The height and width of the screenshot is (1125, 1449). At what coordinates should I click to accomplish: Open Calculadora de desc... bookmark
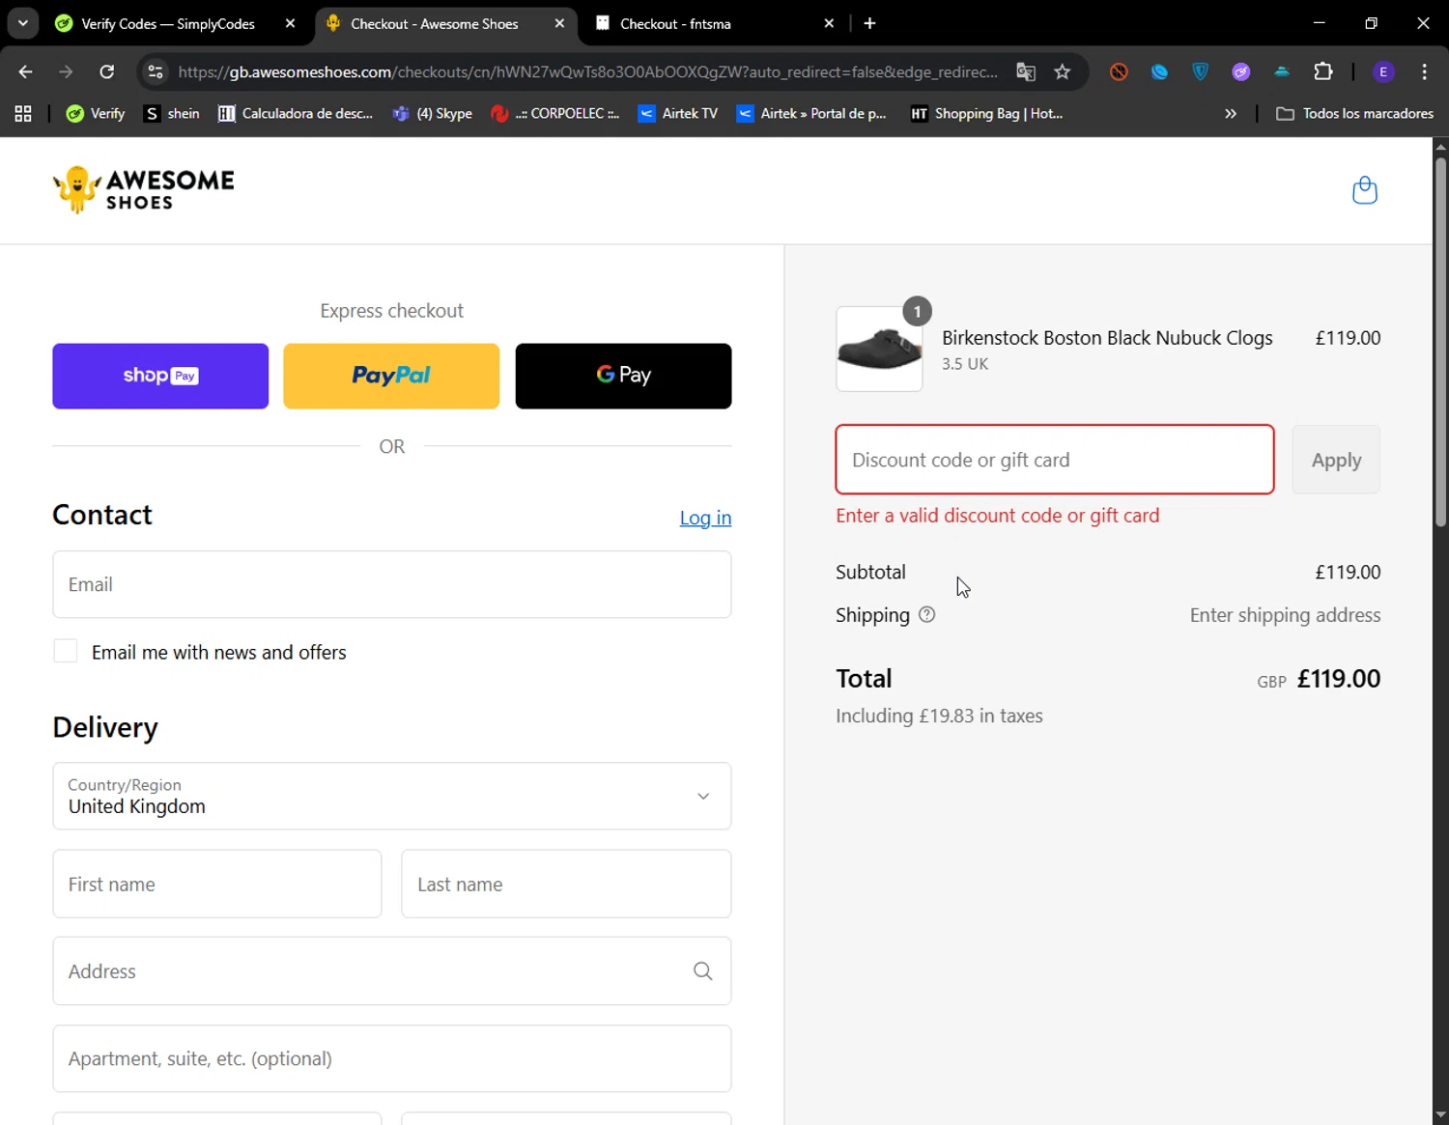click(296, 114)
